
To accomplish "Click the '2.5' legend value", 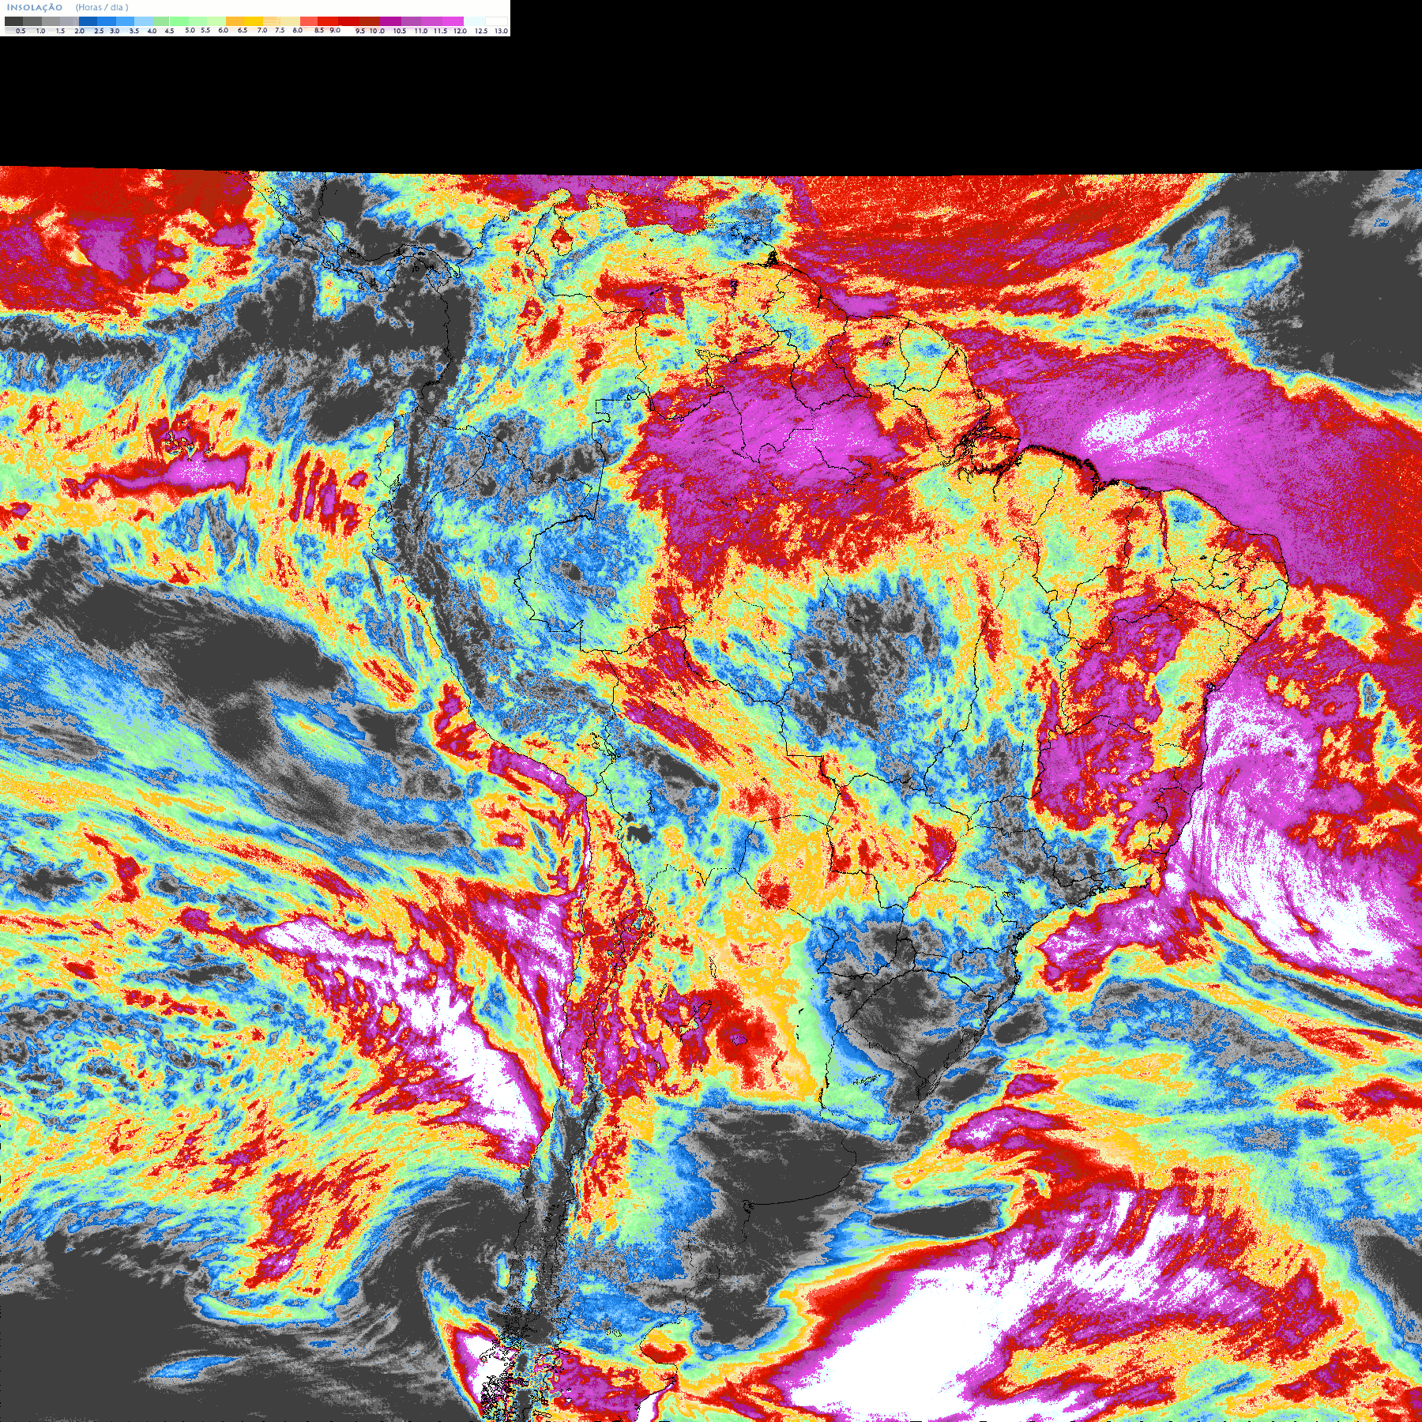I will tap(99, 31).
